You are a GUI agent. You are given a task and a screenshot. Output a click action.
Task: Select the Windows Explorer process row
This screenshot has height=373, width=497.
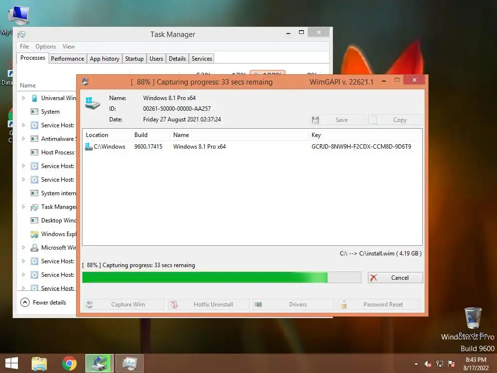tap(47, 234)
